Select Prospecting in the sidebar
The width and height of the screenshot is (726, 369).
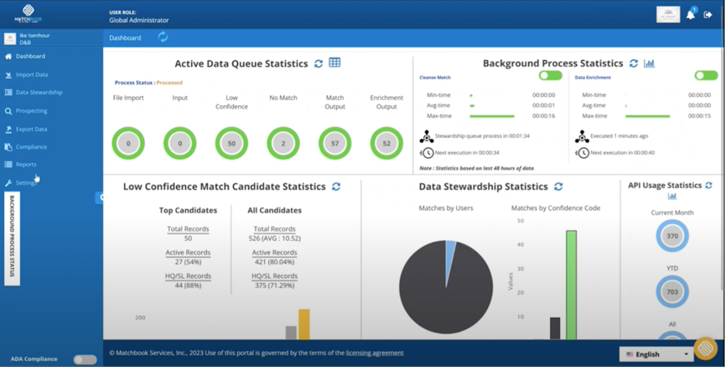coord(25,111)
